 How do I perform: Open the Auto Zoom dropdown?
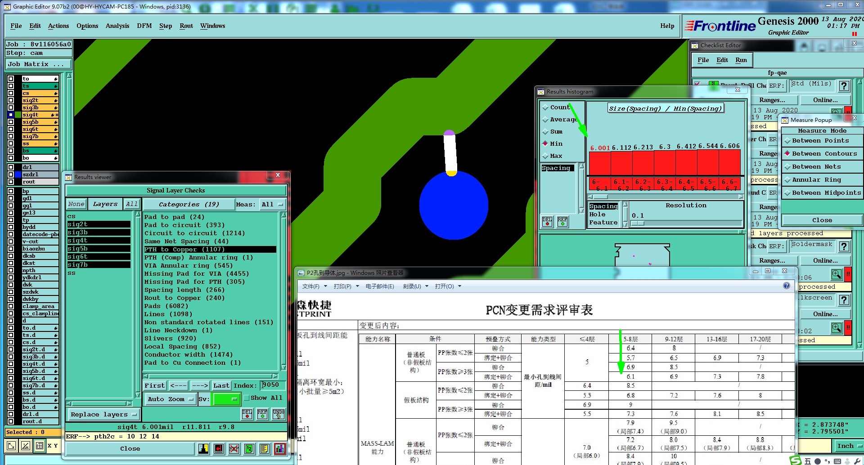point(171,399)
